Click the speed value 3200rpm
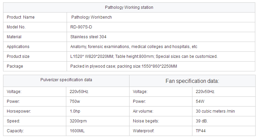 pyautogui.click(x=78, y=121)
